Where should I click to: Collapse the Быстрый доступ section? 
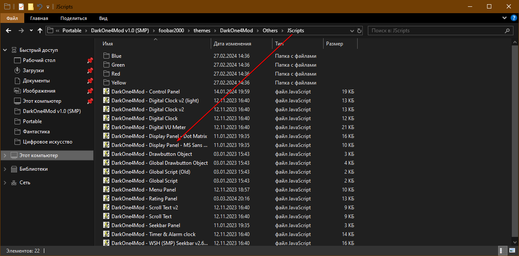pos(5,50)
